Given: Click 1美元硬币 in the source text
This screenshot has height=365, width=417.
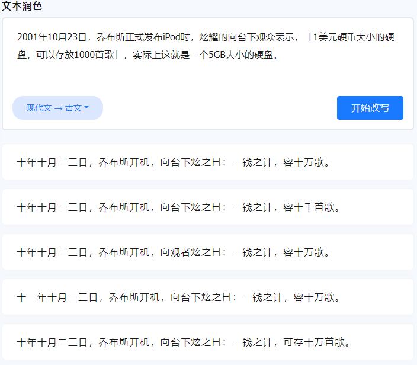Looking at the screenshot, I should pos(336,37).
